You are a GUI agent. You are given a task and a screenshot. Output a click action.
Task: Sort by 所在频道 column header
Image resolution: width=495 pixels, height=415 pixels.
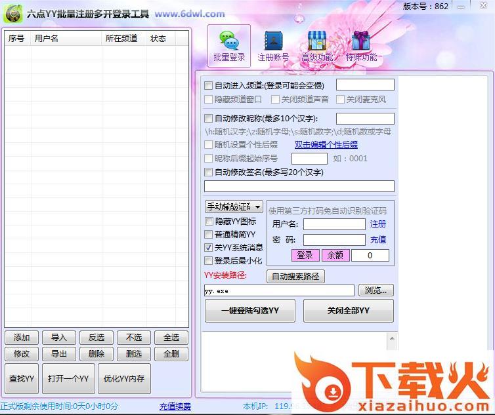(123, 39)
